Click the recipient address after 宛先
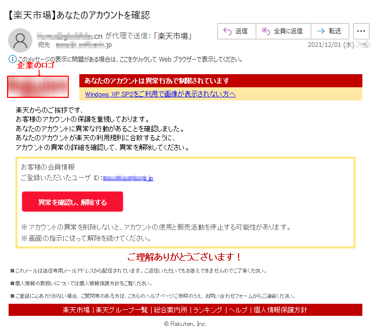The height and width of the screenshot is (331, 375). click(84, 45)
